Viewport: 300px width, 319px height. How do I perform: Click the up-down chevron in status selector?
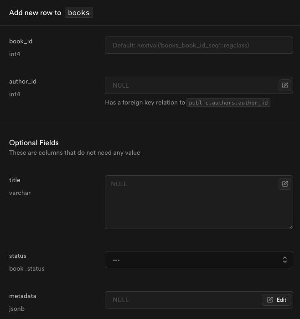click(284, 260)
